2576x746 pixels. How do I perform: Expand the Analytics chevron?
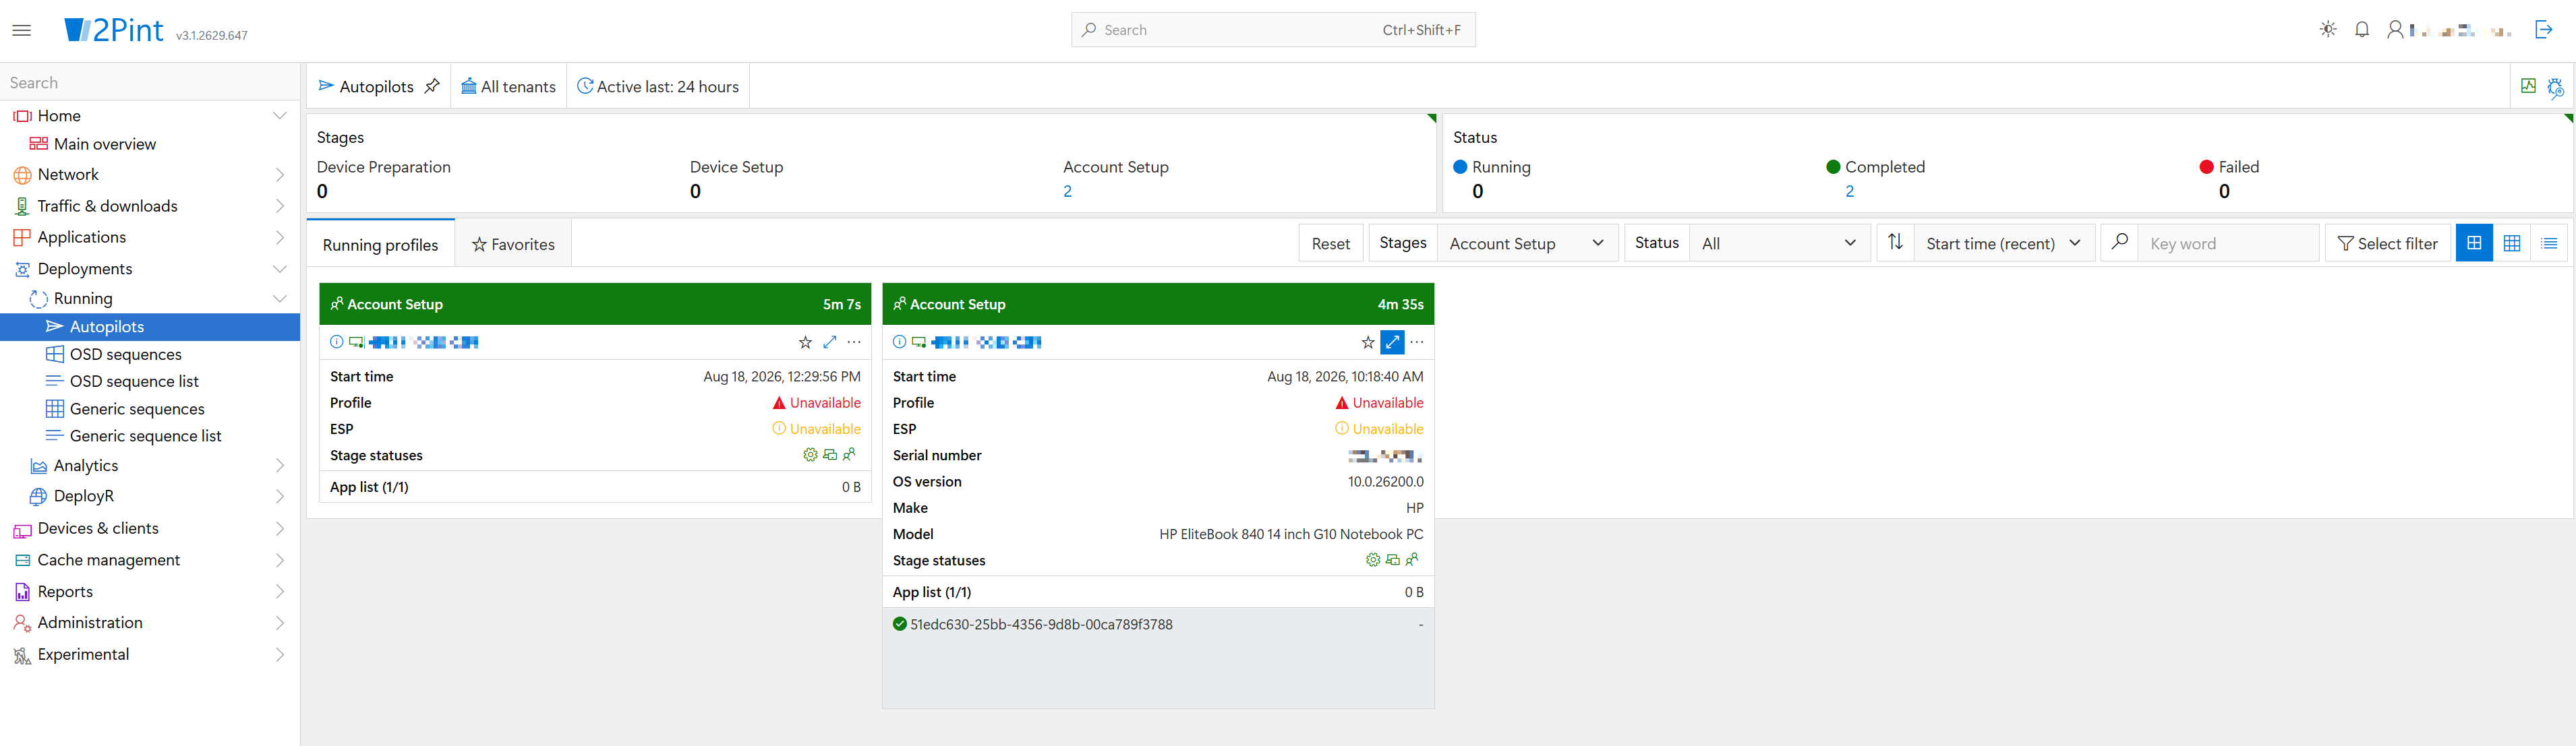point(280,466)
